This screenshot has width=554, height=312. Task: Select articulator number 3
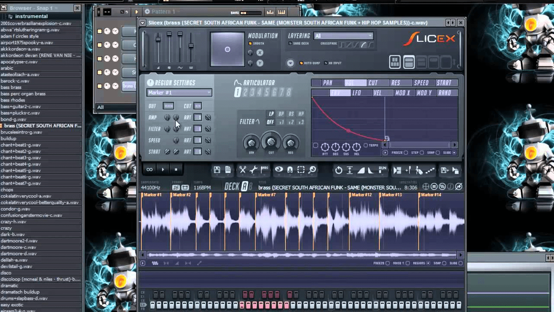pyautogui.click(x=252, y=92)
